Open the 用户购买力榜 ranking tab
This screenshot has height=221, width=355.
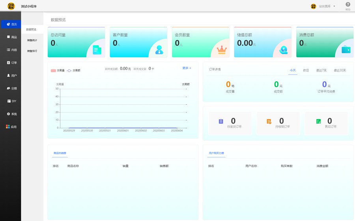click(x=217, y=153)
